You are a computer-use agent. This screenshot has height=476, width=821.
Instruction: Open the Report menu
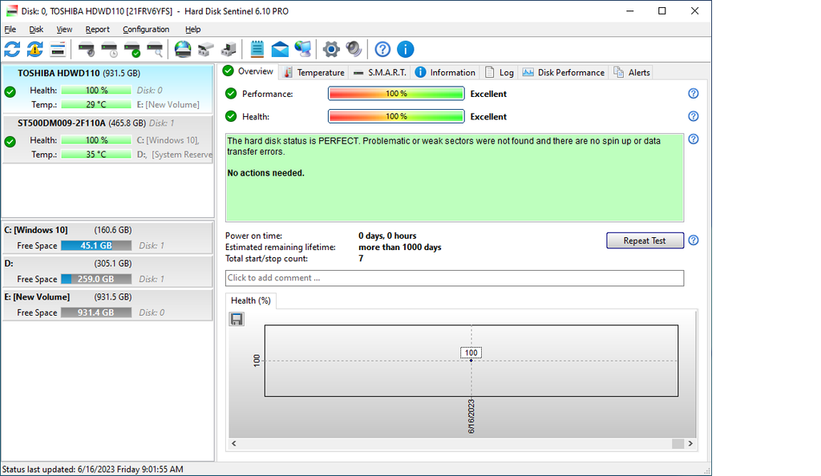[x=97, y=30]
